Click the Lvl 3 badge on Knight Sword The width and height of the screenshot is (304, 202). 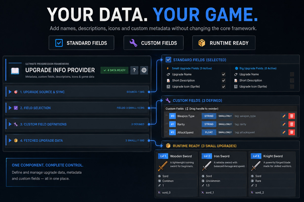(x=256, y=156)
